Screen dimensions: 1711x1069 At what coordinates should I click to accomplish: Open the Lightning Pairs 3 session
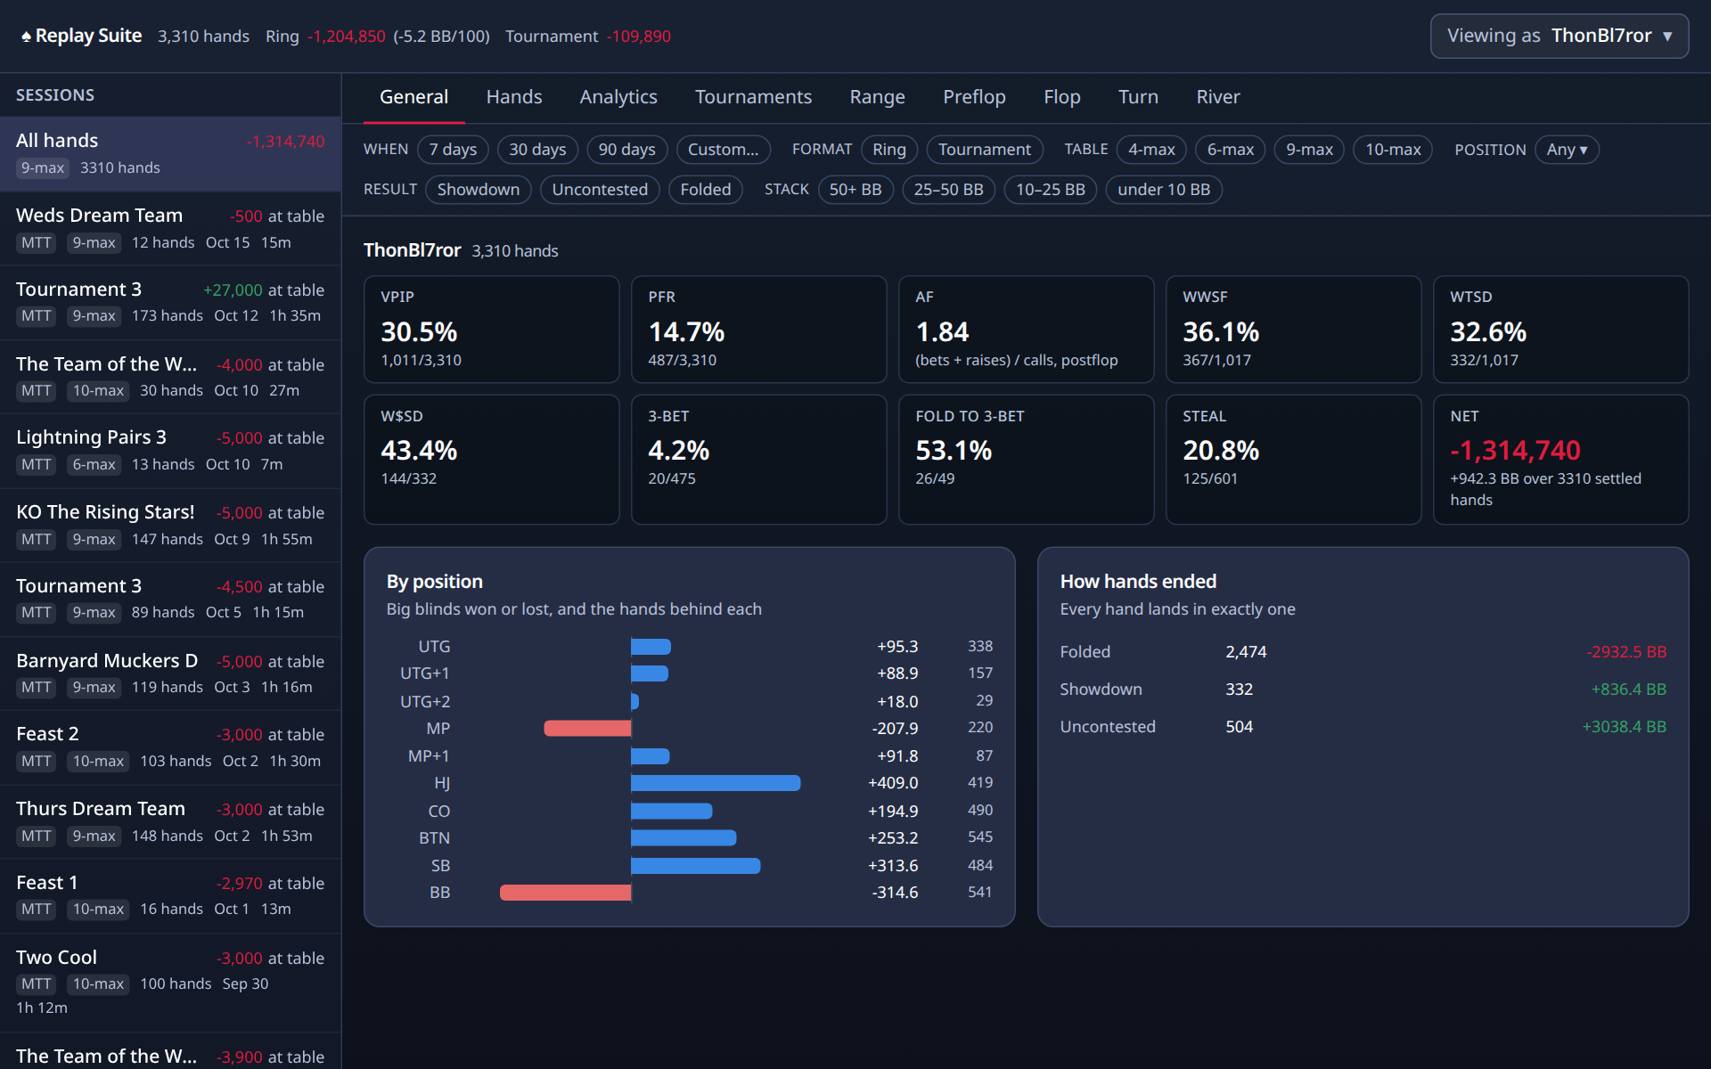point(170,451)
